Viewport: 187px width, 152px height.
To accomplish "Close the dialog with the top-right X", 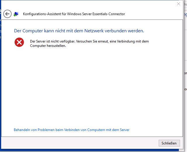I will (x=179, y=4).
